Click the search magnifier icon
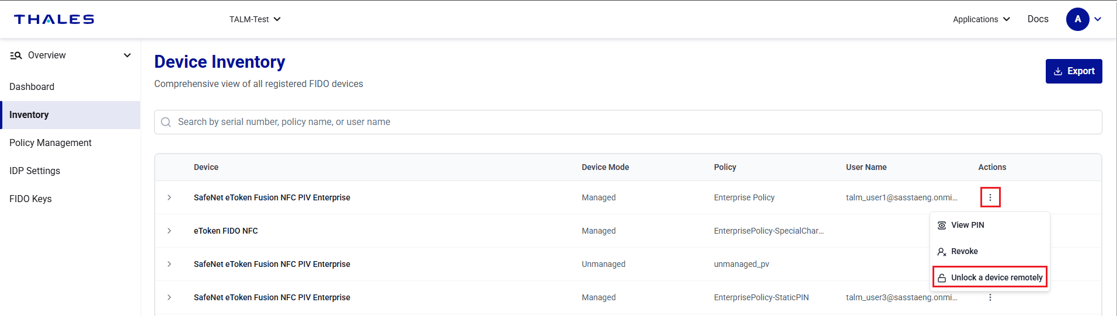This screenshot has height=316, width=1117. click(x=166, y=122)
